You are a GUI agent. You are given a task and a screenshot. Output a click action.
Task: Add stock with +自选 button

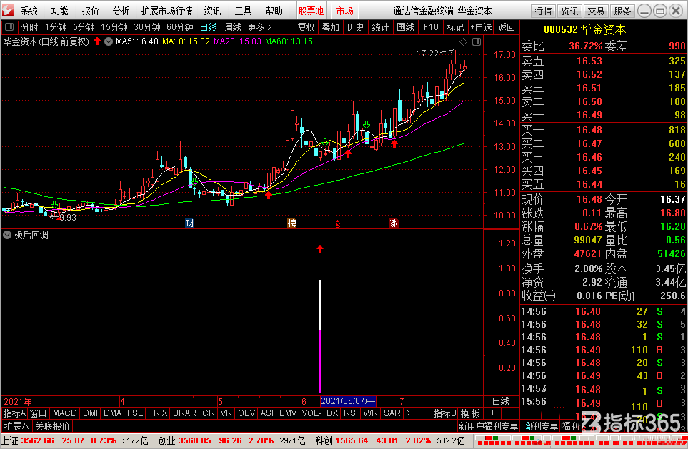pos(481,28)
